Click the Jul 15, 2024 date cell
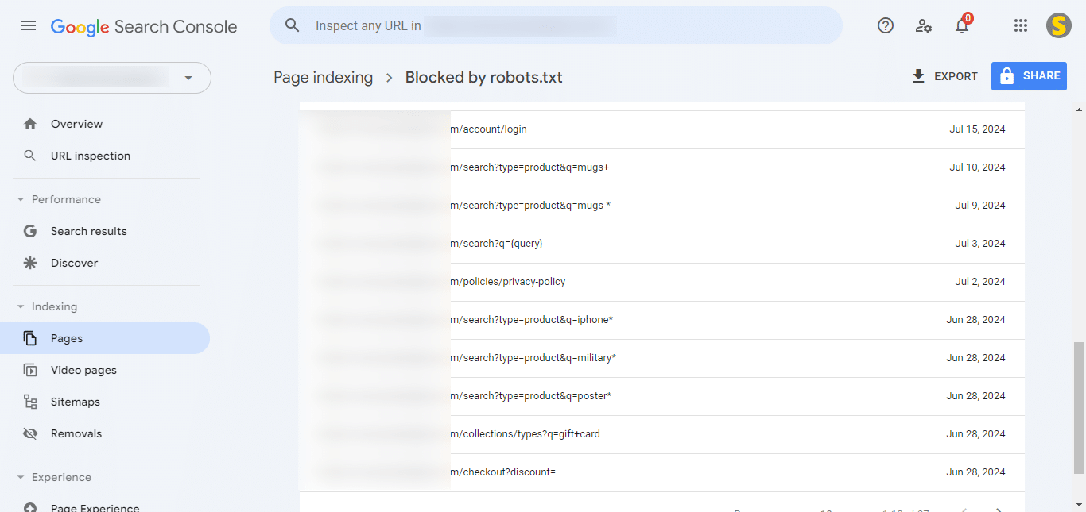1086x512 pixels. coord(977,129)
